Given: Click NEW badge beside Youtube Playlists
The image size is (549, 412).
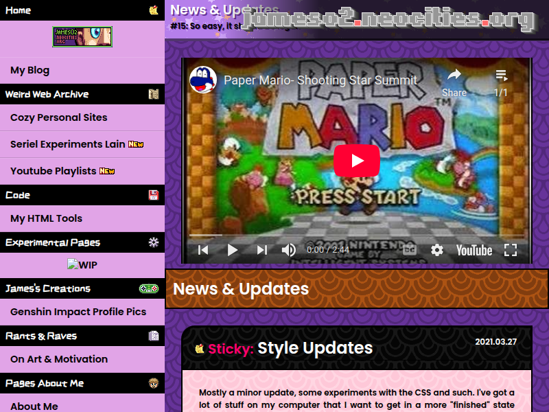Looking at the screenshot, I should [x=107, y=171].
